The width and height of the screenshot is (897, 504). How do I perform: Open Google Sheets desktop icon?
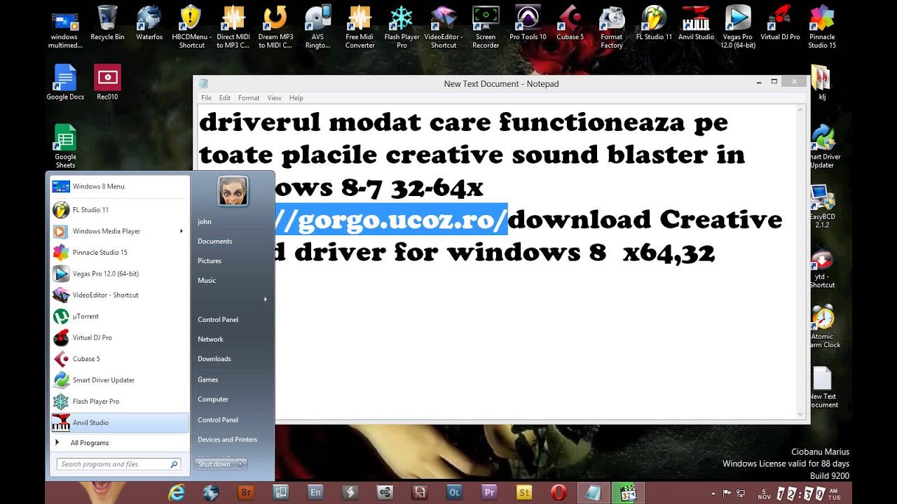(65, 146)
